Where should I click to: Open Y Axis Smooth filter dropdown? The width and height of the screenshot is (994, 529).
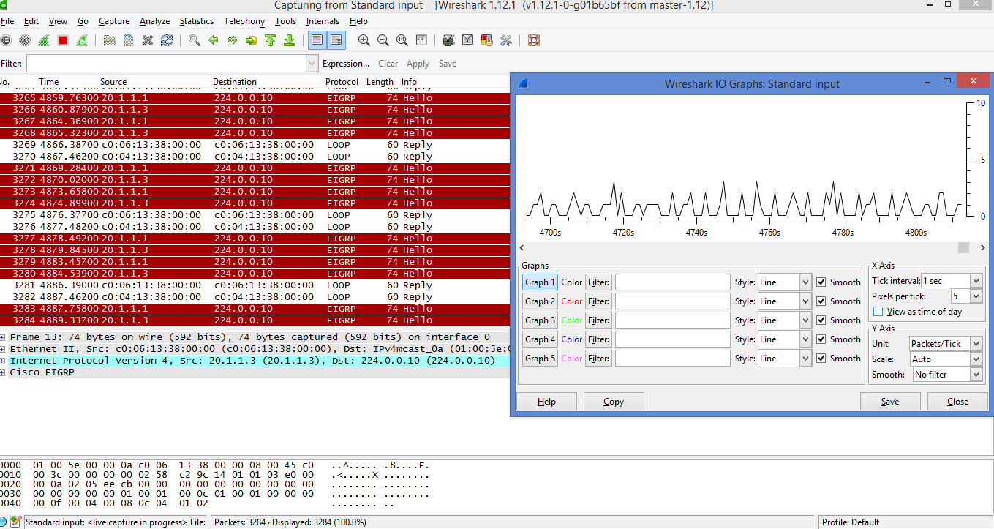coord(947,375)
